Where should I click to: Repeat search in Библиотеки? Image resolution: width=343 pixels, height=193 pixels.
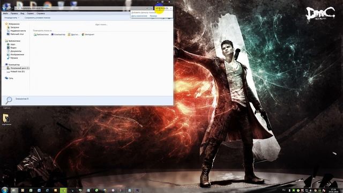click(41, 34)
